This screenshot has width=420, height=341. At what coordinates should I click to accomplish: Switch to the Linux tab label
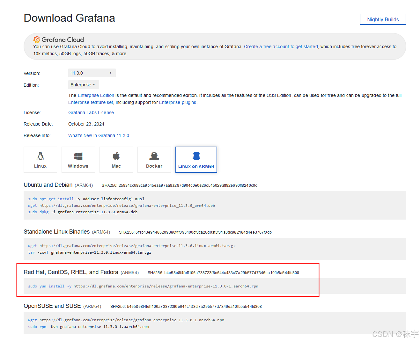(x=40, y=166)
